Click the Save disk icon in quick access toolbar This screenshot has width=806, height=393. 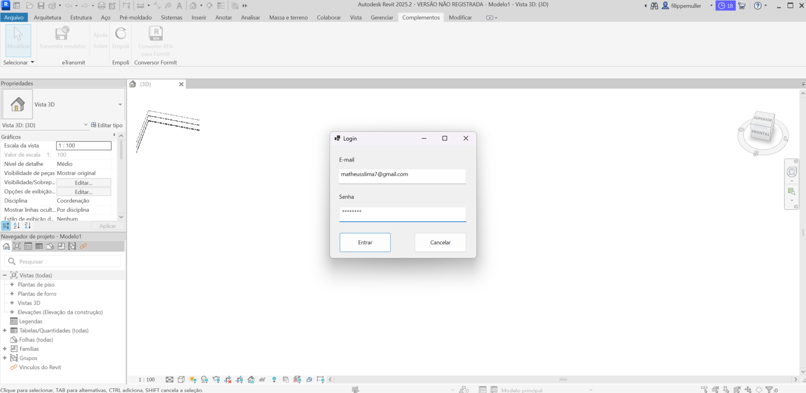[41, 6]
